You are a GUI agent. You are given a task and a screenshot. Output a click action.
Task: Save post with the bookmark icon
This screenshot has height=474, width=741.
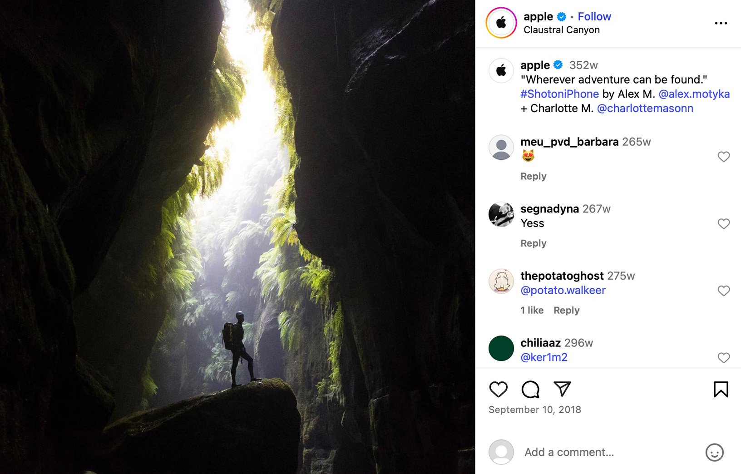(x=721, y=390)
